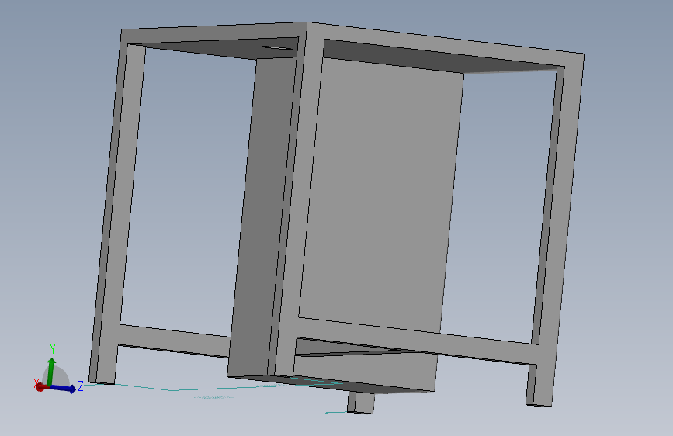673x436 pixels.
Task: Select the large central vertical panel face
Action: pos(380,197)
